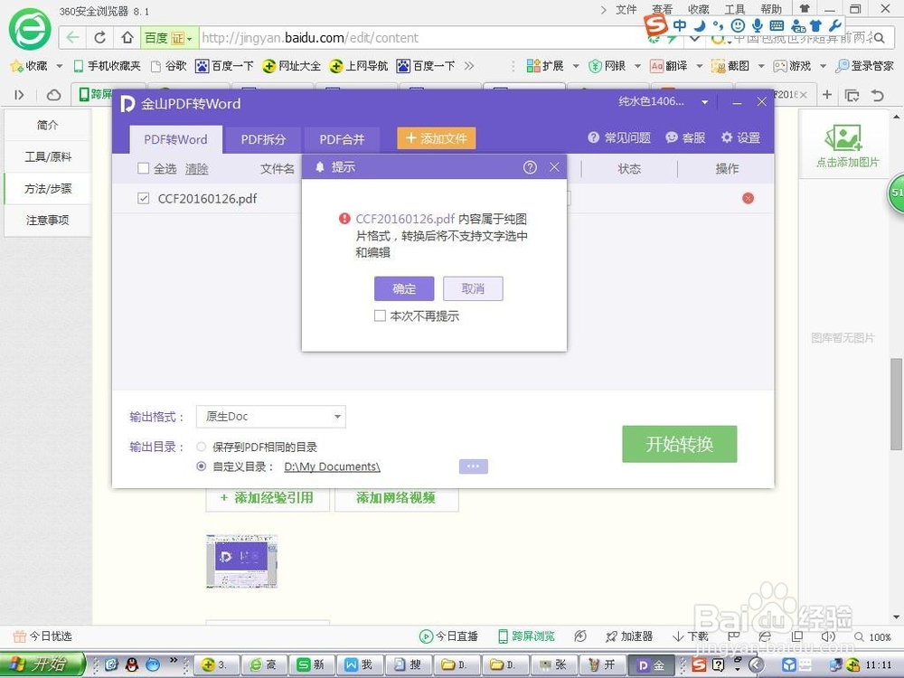Open 手机收藏夹 bookmark

[x=108, y=66]
